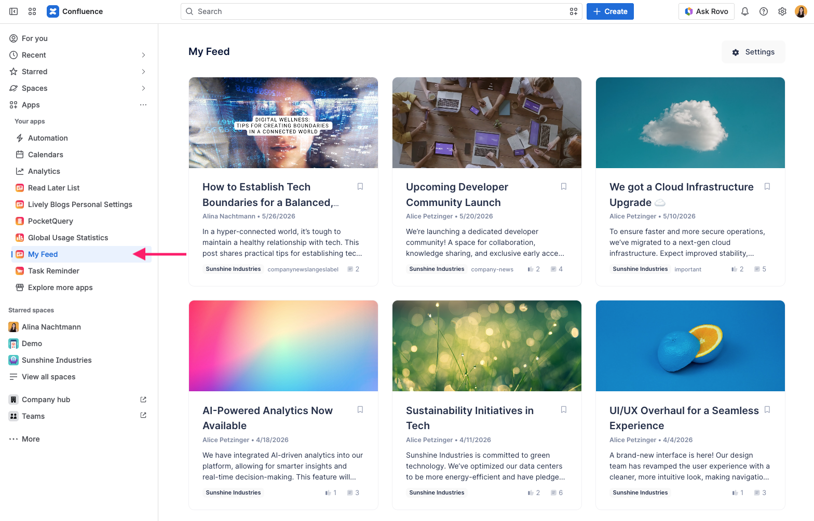This screenshot has height=521, width=814.
Task: Open the help question mark icon
Action: (764, 11)
